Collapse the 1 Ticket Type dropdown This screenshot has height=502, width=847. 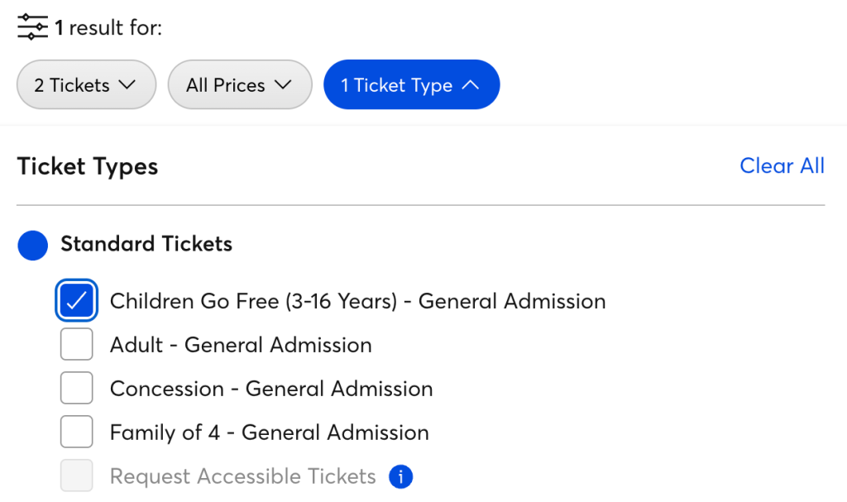click(x=411, y=84)
